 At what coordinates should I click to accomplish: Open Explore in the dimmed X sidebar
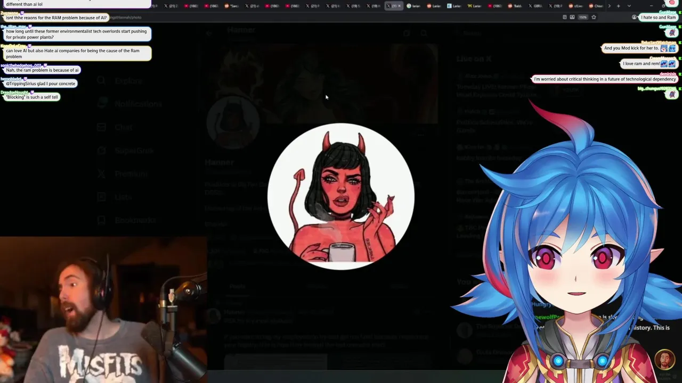122,81
